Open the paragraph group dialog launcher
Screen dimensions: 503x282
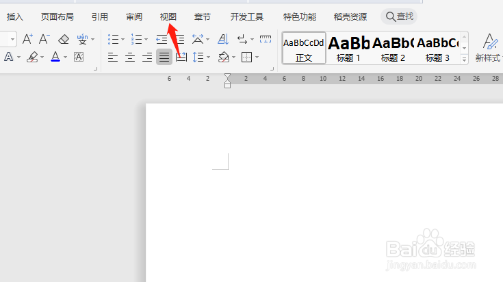pyautogui.click(x=272, y=68)
